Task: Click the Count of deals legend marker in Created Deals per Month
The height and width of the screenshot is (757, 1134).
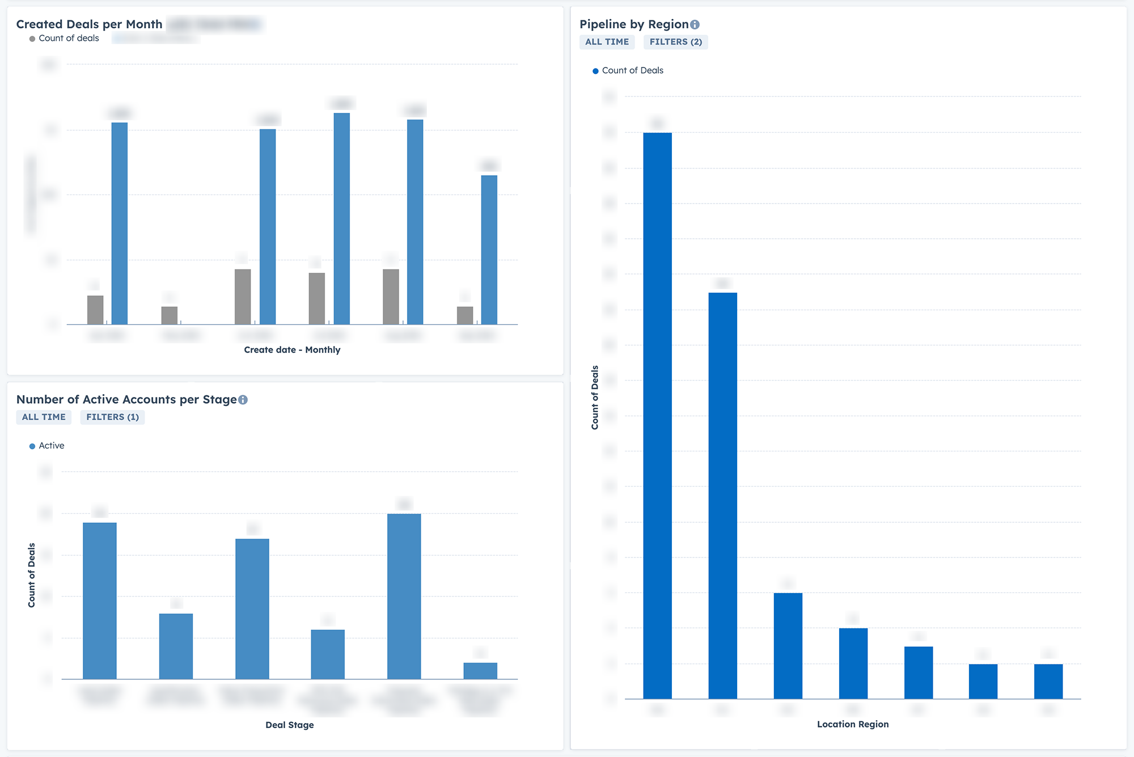Action: pos(32,38)
